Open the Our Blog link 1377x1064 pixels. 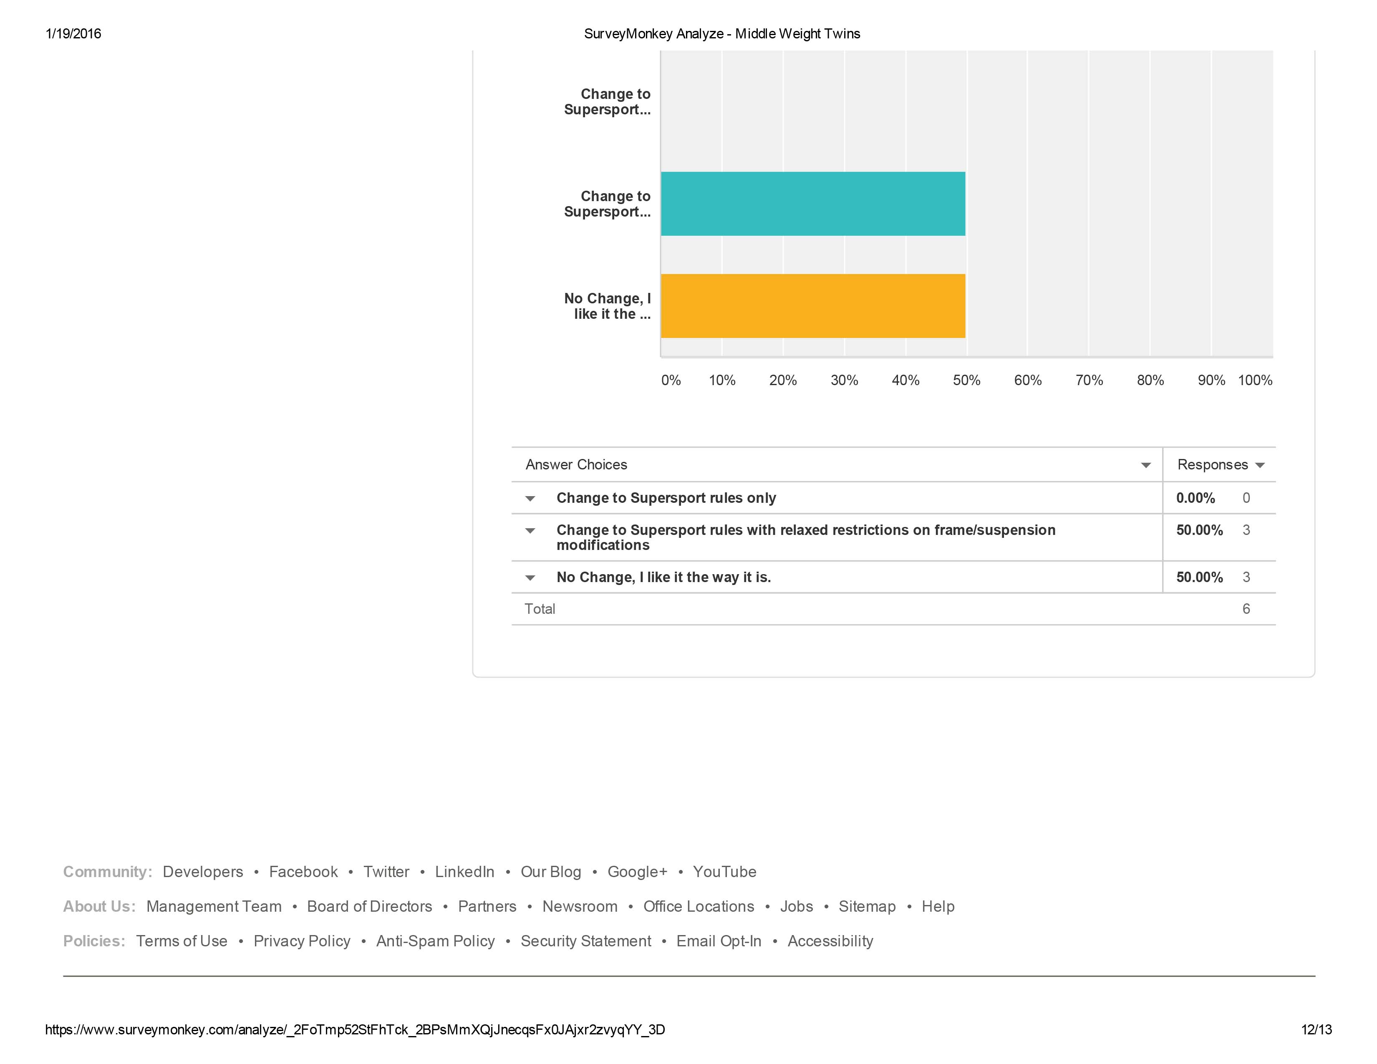coord(550,872)
